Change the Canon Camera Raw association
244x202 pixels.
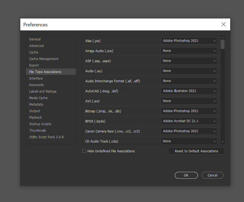[189, 131]
